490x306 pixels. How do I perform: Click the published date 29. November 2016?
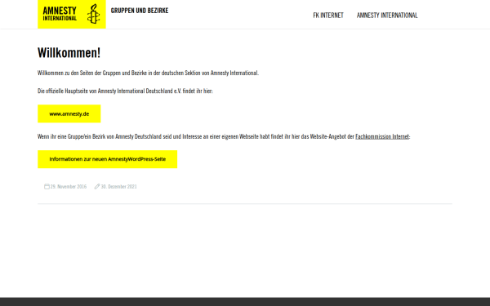coord(69,187)
